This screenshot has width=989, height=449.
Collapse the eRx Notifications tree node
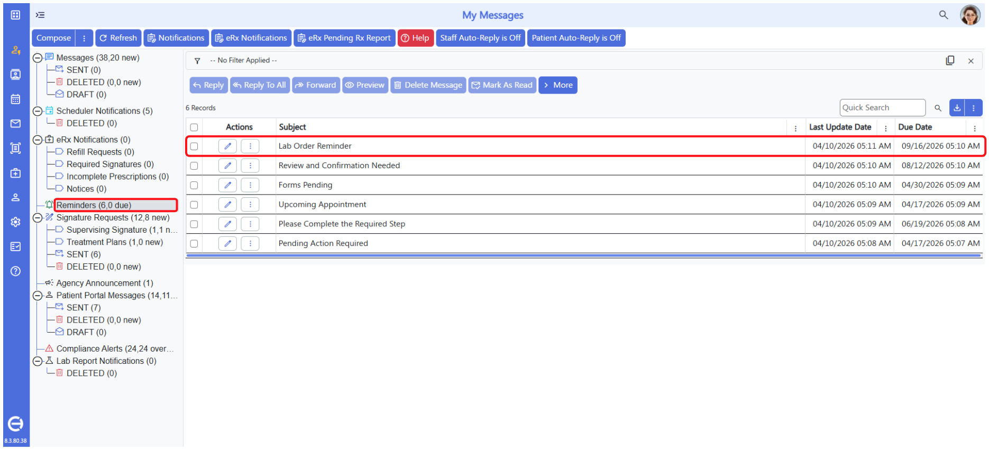coord(38,140)
